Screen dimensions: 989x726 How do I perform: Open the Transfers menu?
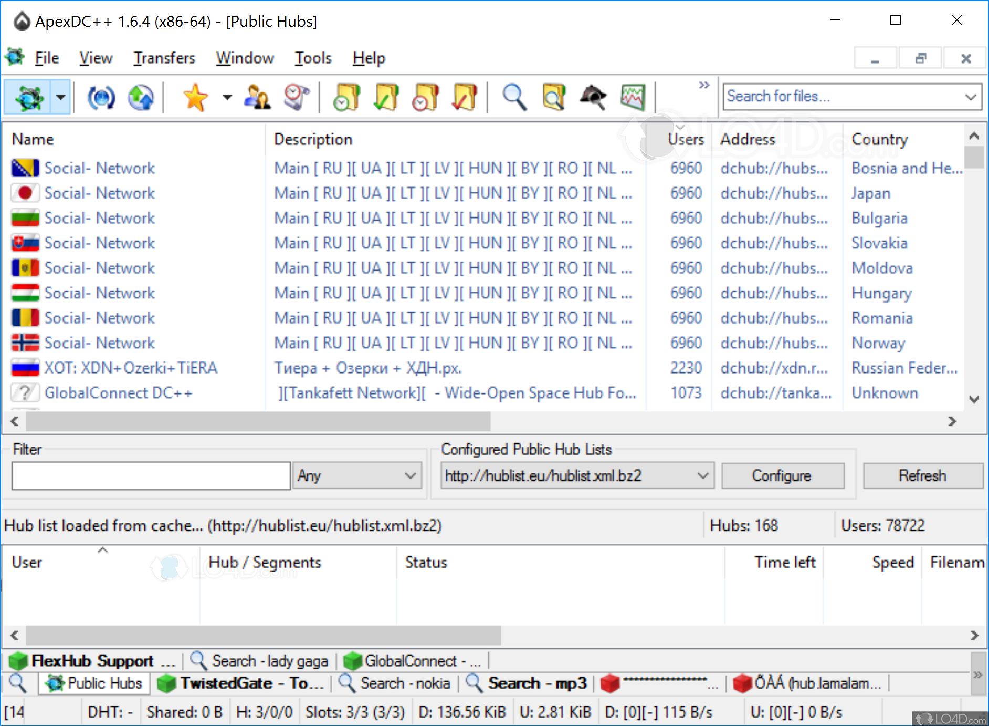164,58
